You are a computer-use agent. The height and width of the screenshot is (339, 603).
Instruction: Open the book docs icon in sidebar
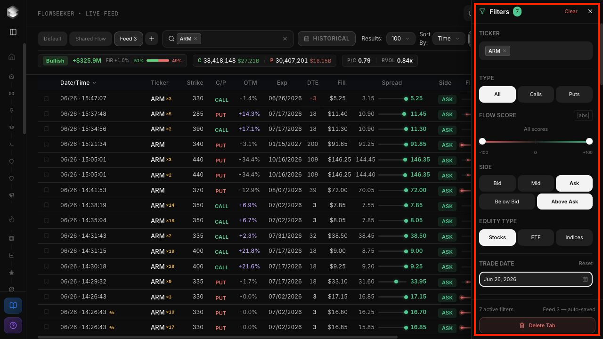pyautogui.click(x=13, y=306)
